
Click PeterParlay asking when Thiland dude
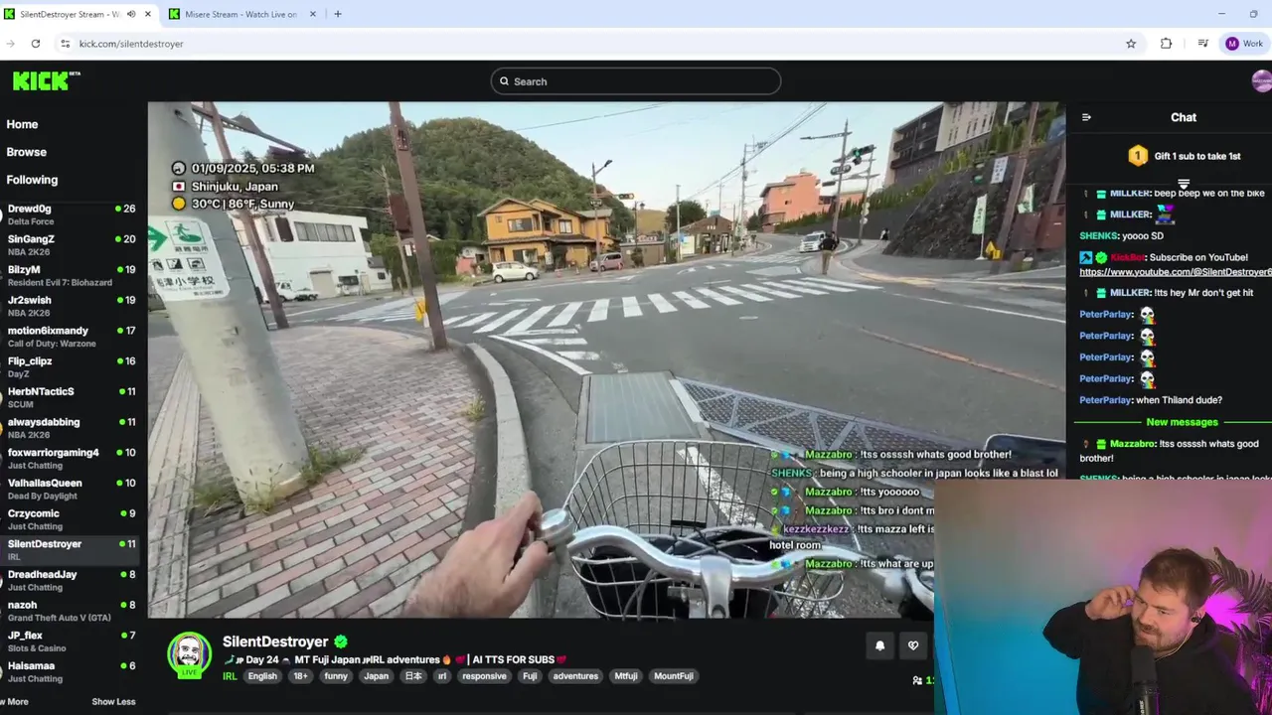(x=1105, y=400)
